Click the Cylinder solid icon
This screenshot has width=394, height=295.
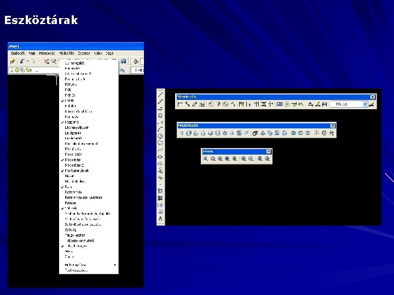[x=218, y=133]
